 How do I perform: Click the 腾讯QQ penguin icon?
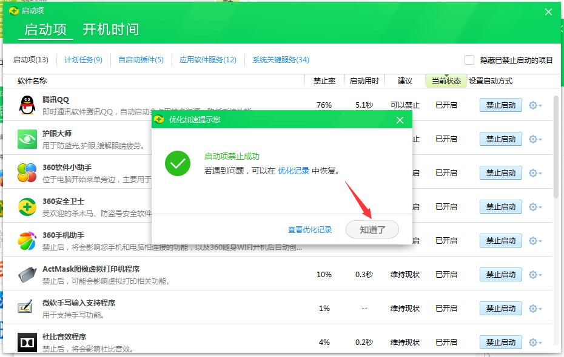click(27, 105)
